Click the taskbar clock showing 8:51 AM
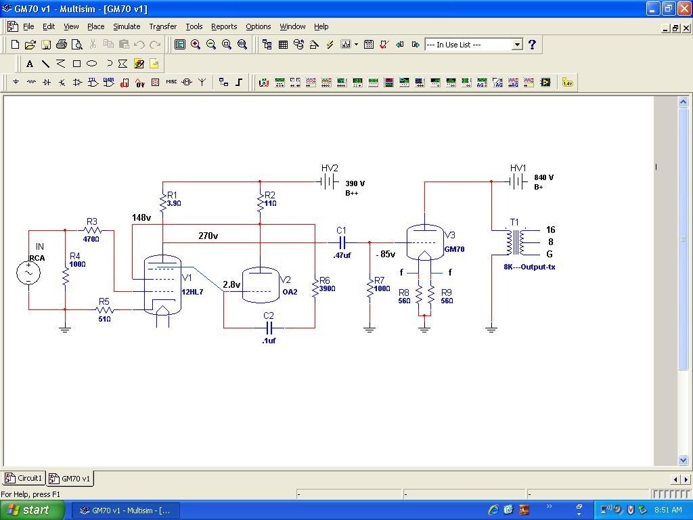 [x=668, y=510]
